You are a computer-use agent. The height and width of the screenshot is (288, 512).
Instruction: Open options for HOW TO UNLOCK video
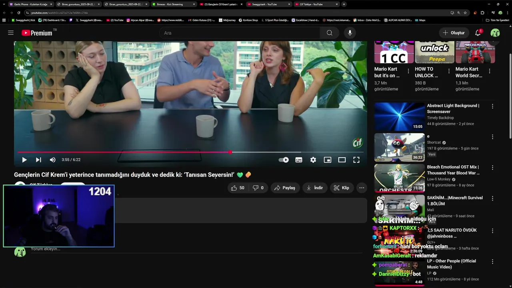coord(449,71)
